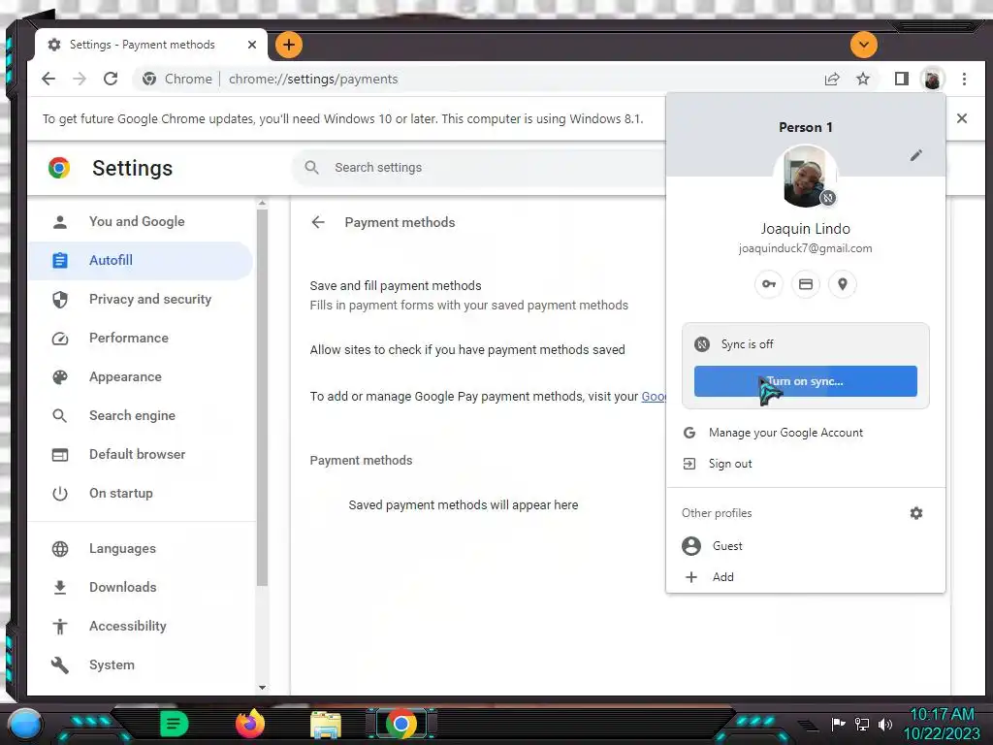Open manage profiles gear next to Other profiles

(915, 513)
